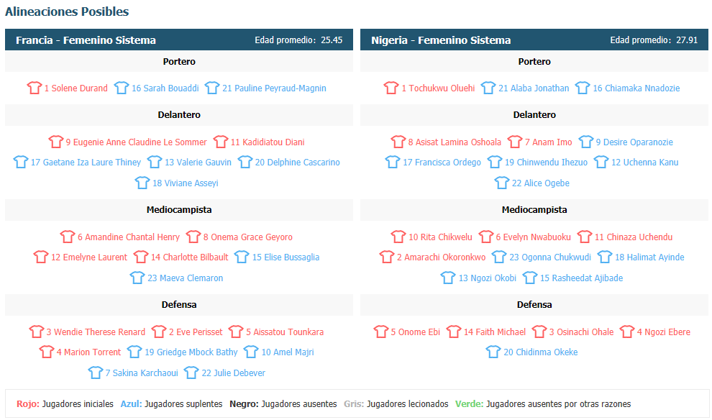The image size is (712, 420).
Task: Click the blue jersey icon beside Chidinma Okeke
Action: [493, 352]
